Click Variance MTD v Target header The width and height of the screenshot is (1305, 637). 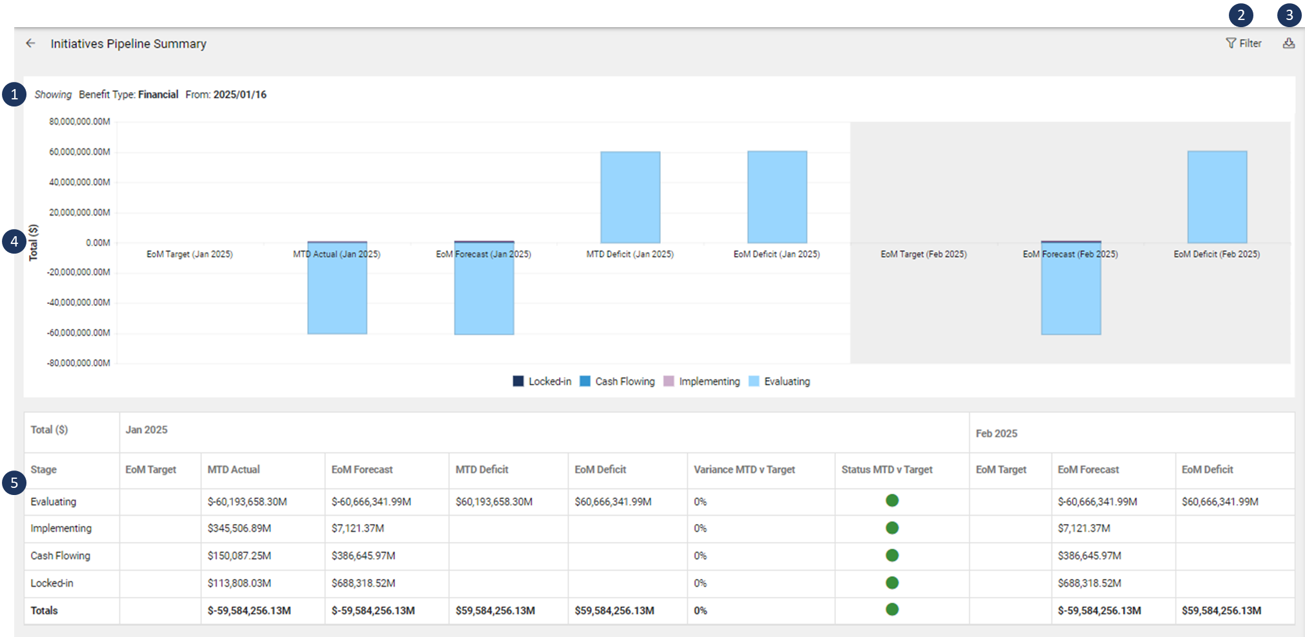tap(744, 469)
